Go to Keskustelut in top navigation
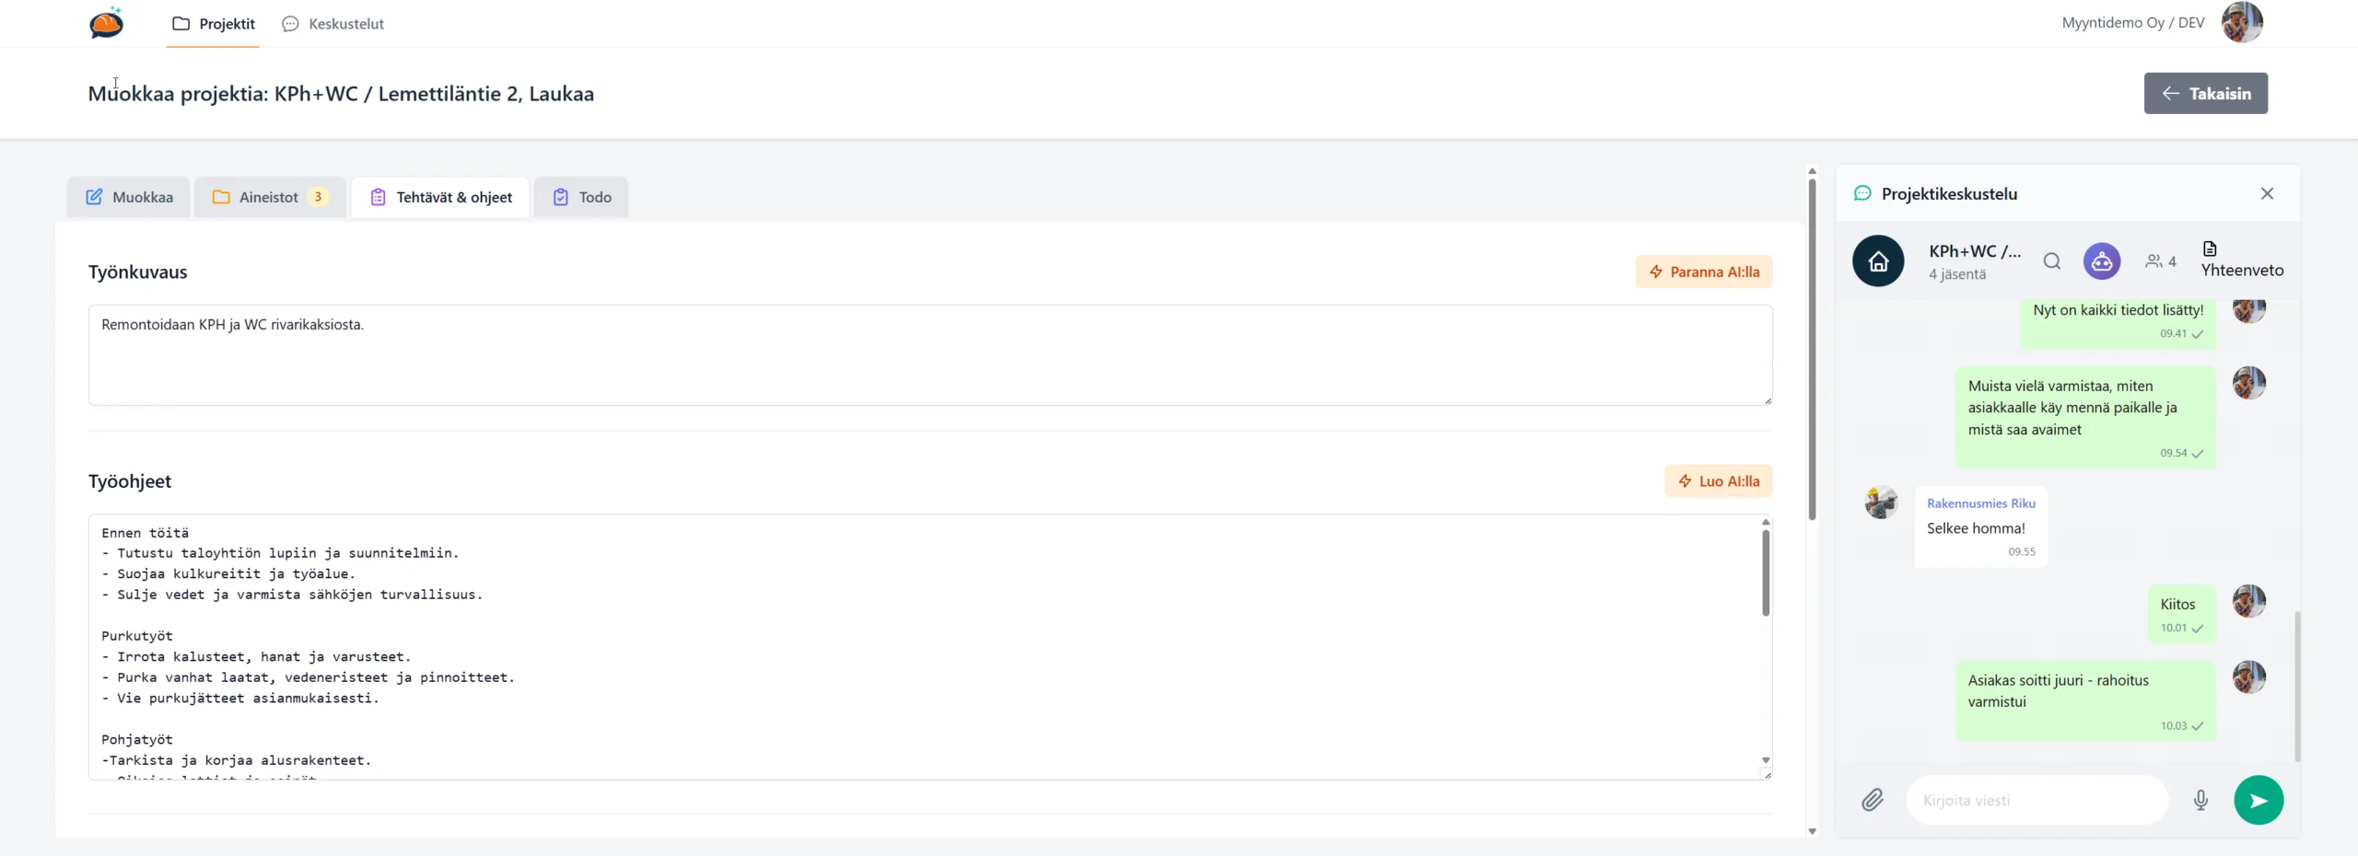Viewport: 2358px width, 856px height. 333,24
